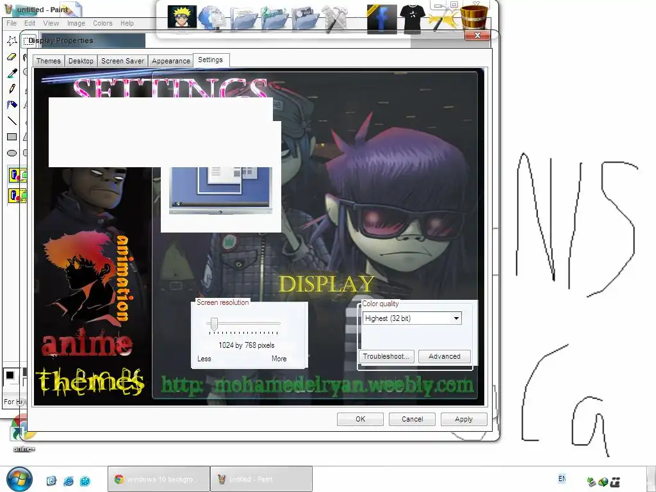Open the File menu in Paint
Screen dimensions: 656x492
(12, 24)
